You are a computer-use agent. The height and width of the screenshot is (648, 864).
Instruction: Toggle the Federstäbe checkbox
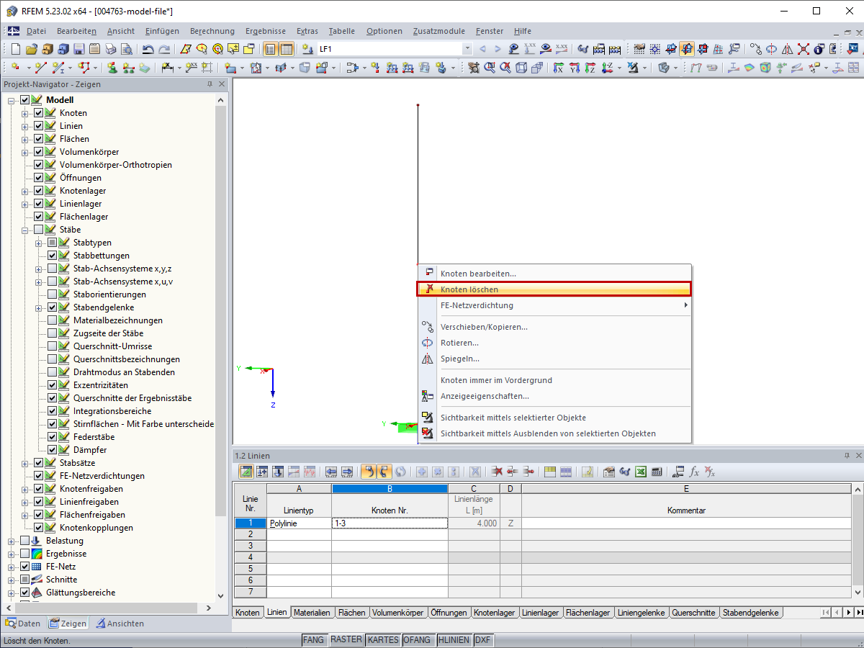52,437
